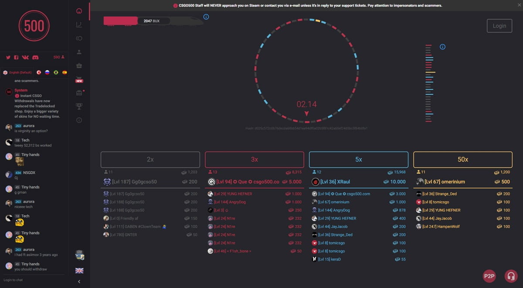Click the top 3x bettor Que csgo500.co

tap(255, 182)
